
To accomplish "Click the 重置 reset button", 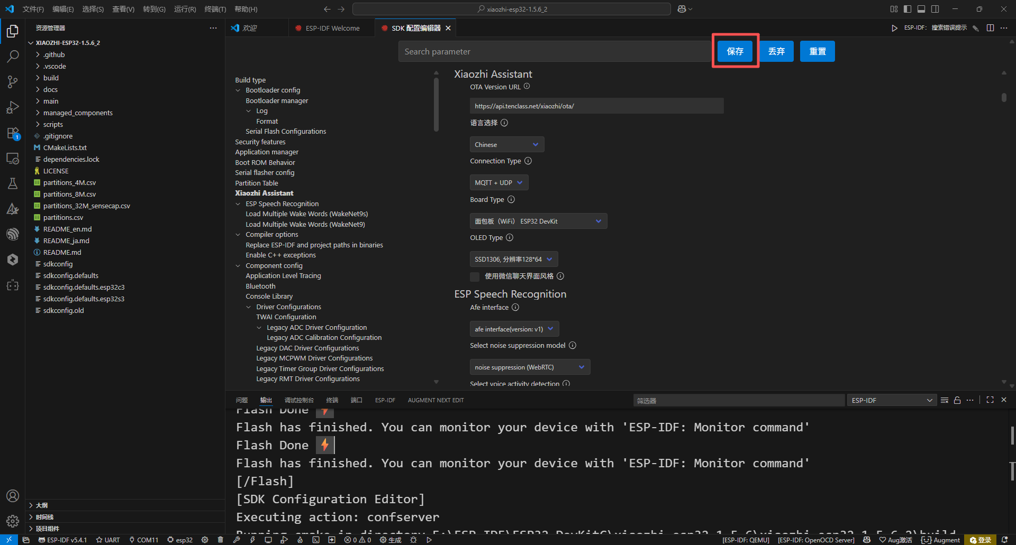I will pyautogui.click(x=818, y=51).
